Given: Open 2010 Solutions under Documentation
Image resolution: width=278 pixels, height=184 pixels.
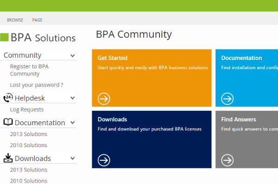Looking at the screenshot, I should click(x=29, y=145).
